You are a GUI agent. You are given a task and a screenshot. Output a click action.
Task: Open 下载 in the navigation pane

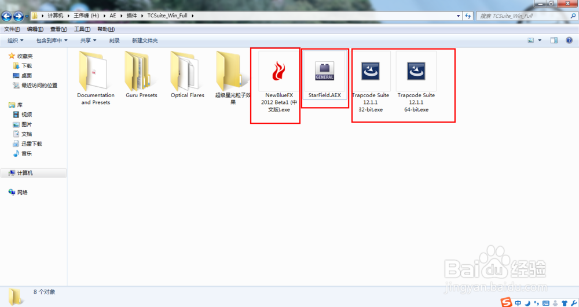pos(23,65)
